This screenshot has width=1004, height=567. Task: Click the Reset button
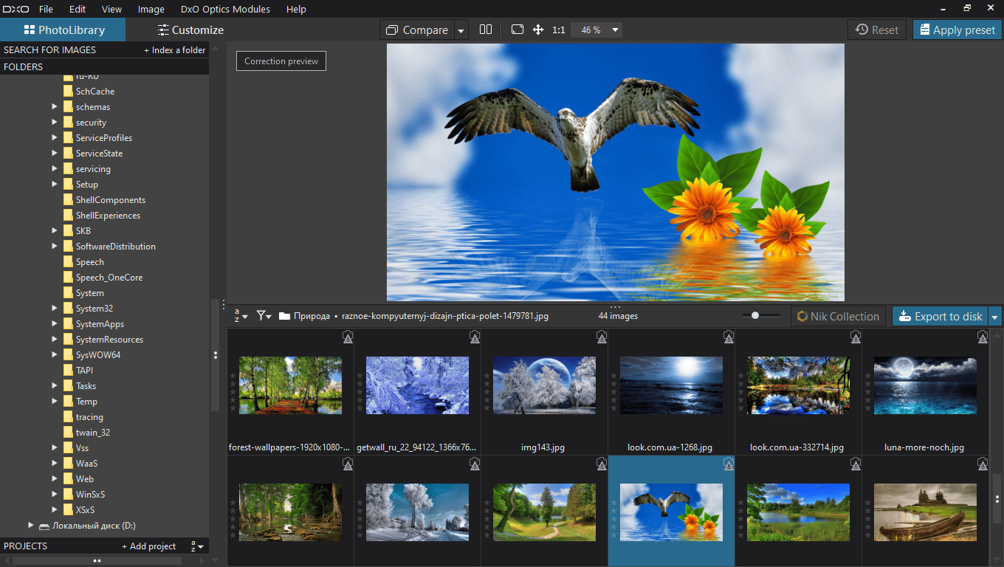point(877,30)
